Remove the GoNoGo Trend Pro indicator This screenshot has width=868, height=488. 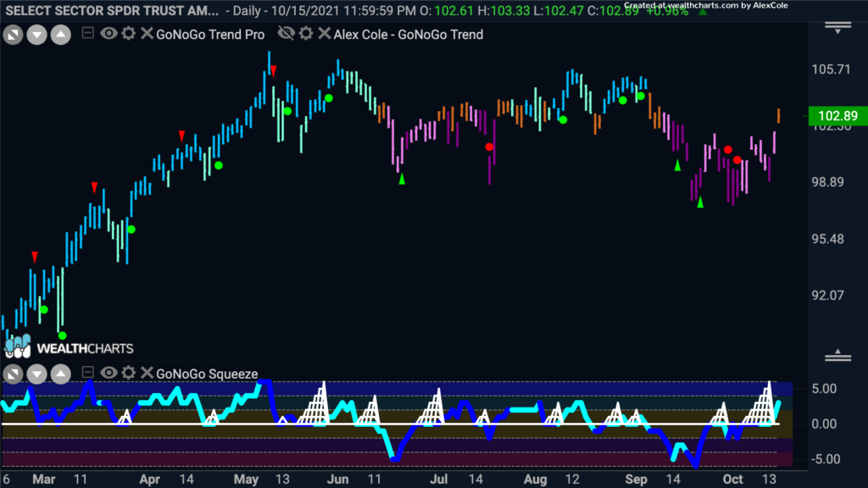pos(147,35)
